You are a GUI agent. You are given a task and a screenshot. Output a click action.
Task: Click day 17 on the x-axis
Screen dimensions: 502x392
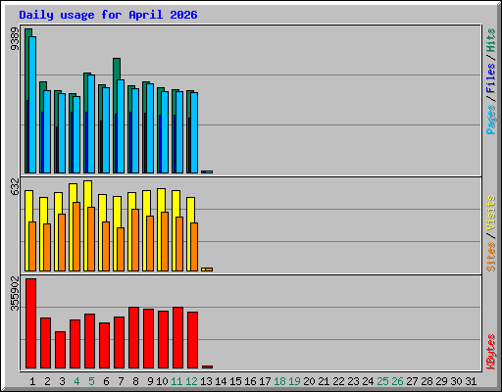(x=265, y=381)
